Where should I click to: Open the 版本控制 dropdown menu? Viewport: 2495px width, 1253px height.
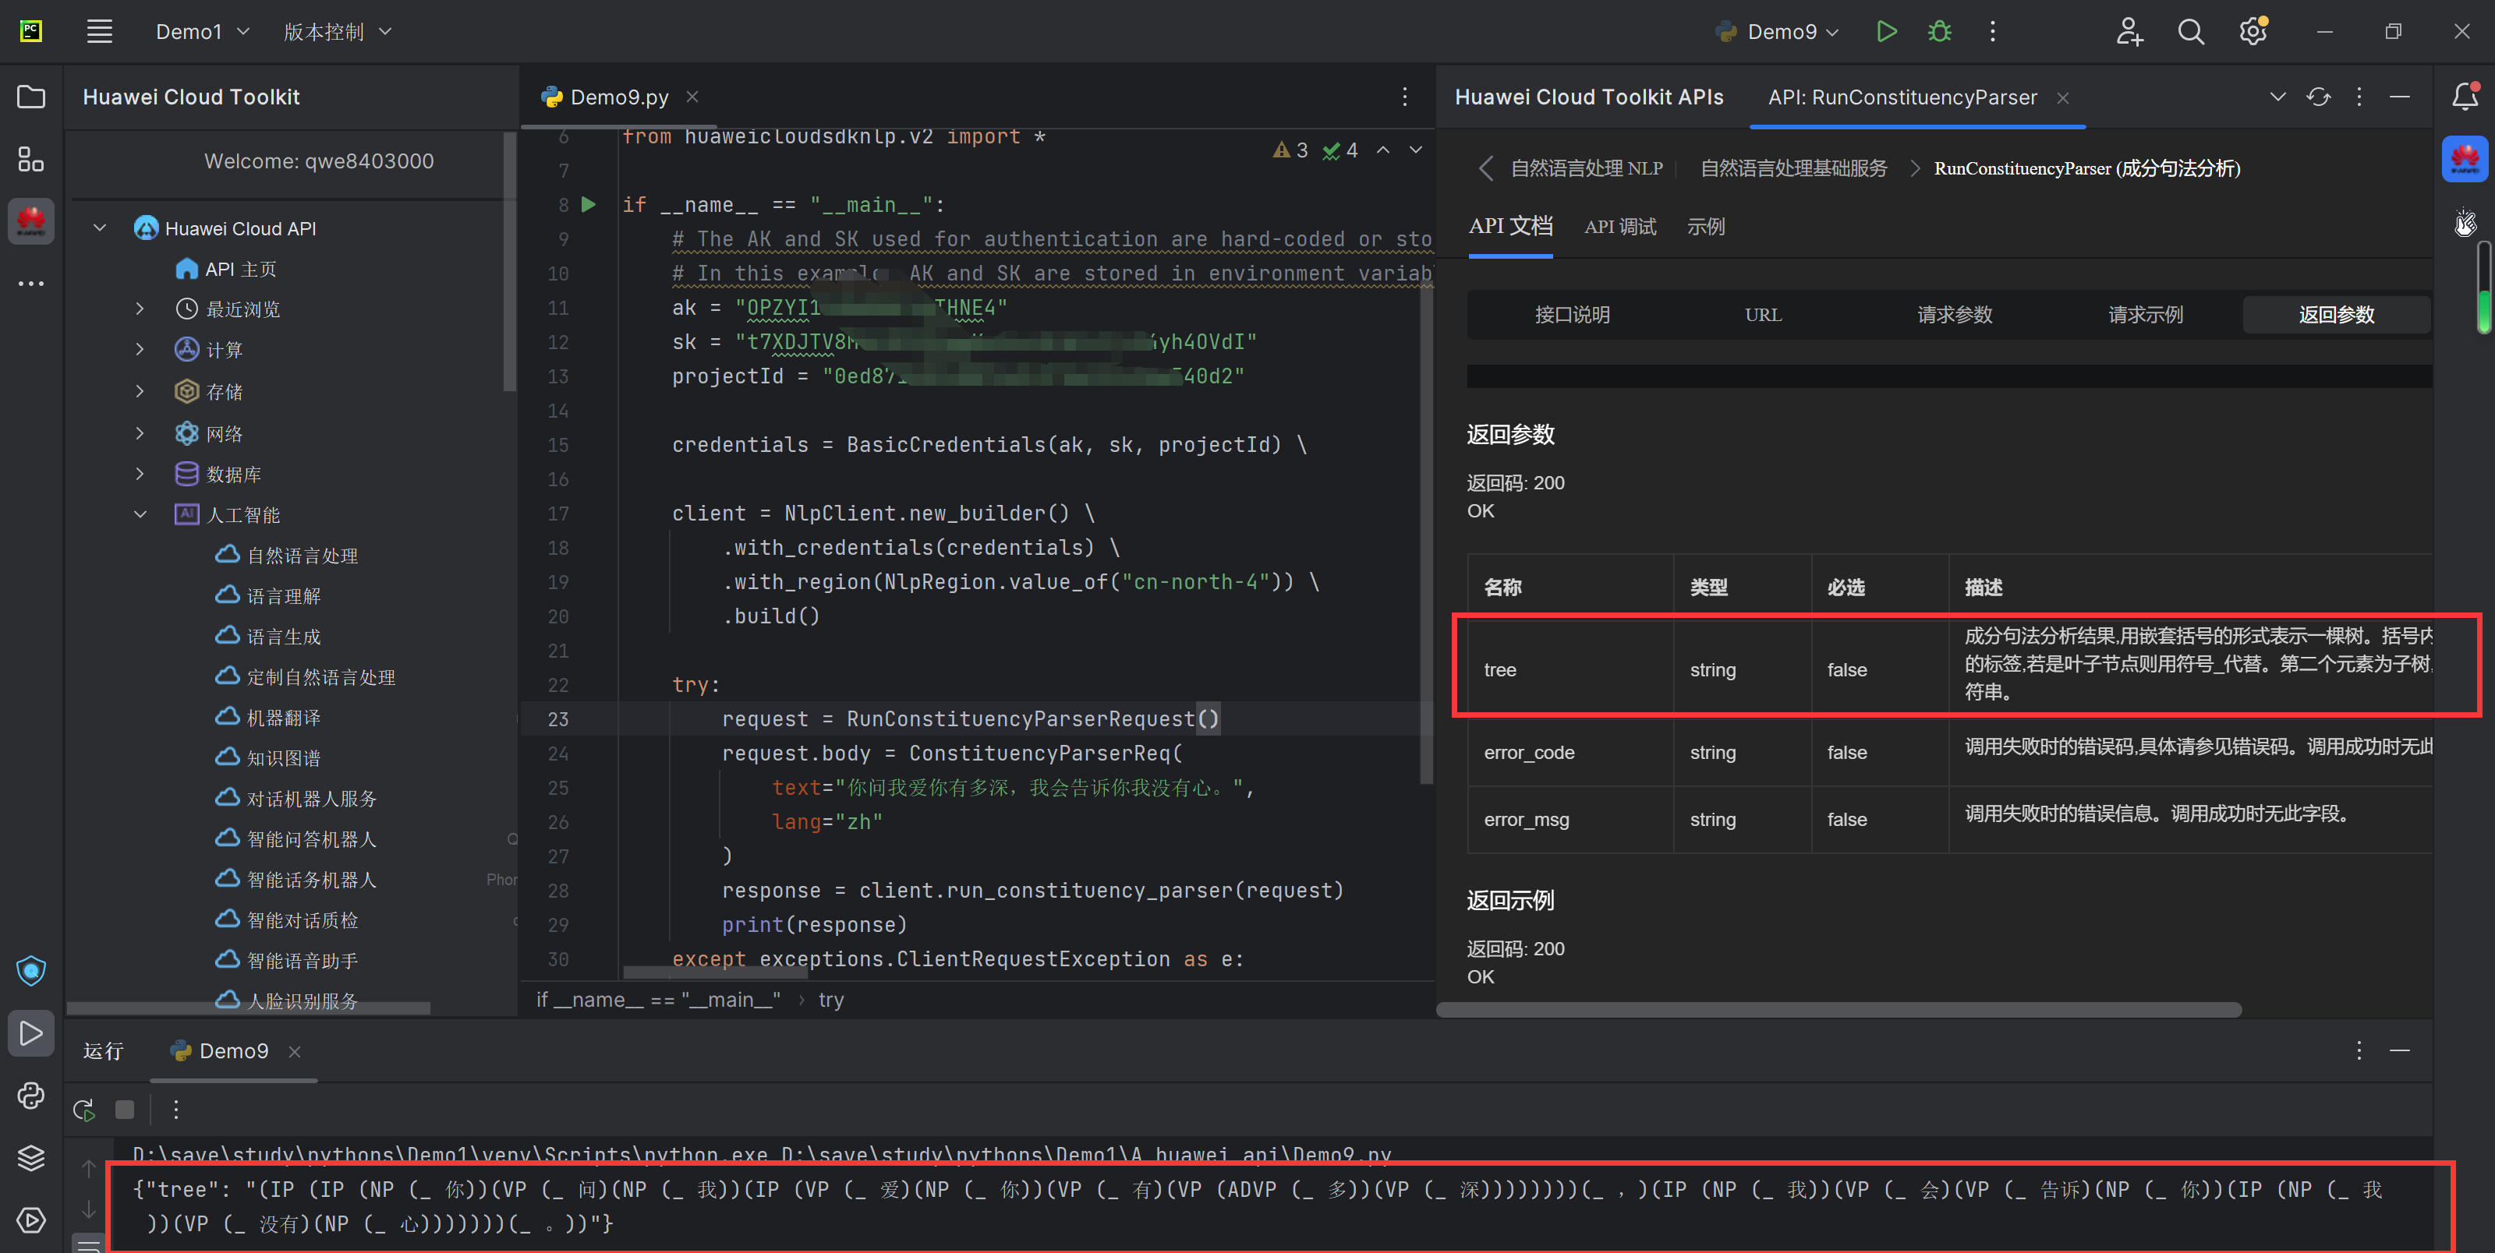337,32
